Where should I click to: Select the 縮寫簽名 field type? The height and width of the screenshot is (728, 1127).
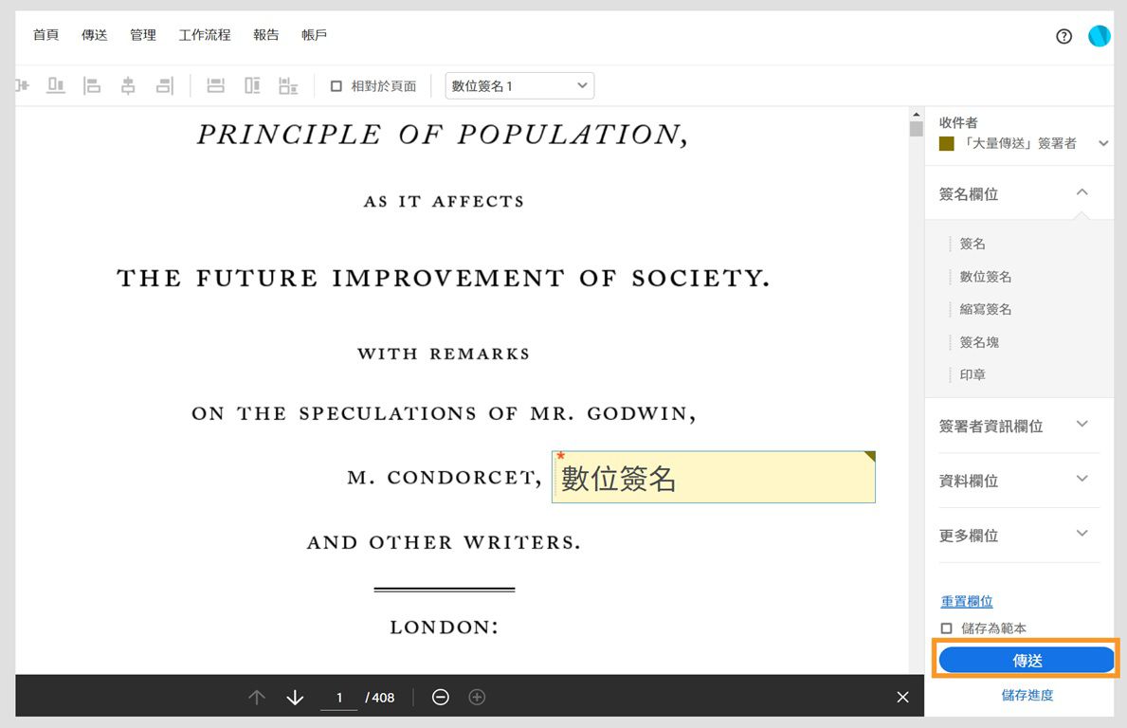click(986, 309)
